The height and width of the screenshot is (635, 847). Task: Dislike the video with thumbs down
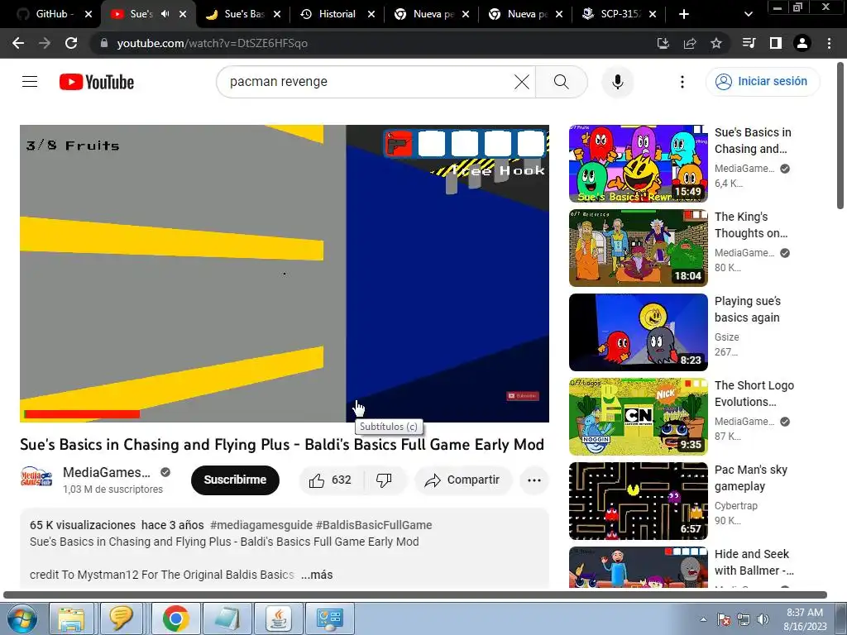pyautogui.click(x=384, y=480)
